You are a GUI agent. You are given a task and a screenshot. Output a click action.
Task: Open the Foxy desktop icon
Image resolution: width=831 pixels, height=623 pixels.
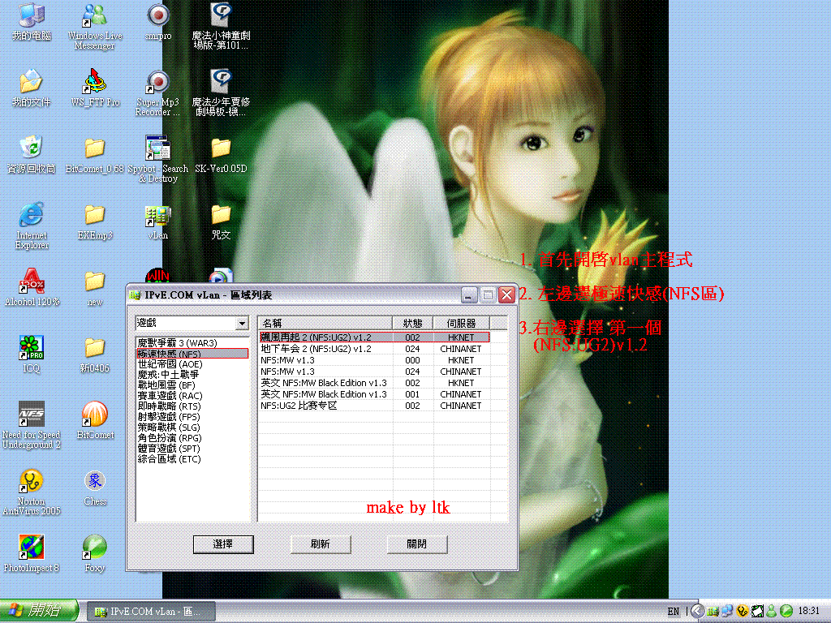pyautogui.click(x=95, y=548)
